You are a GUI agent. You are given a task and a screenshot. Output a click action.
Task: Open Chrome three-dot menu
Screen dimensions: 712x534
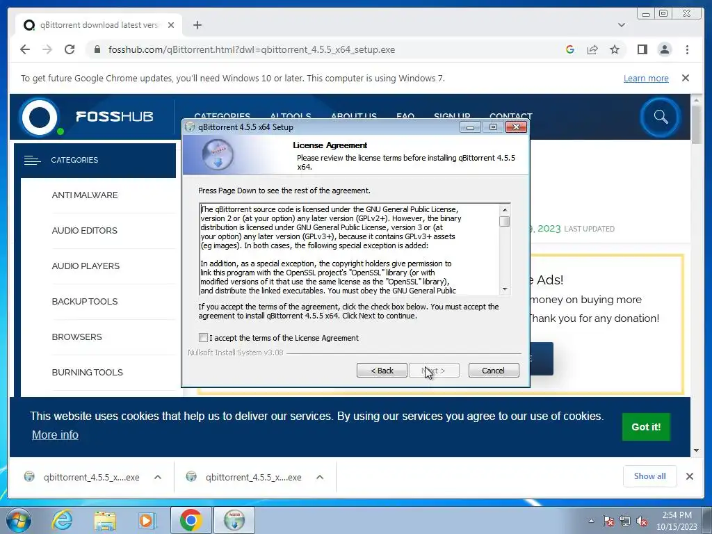[x=687, y=49]
